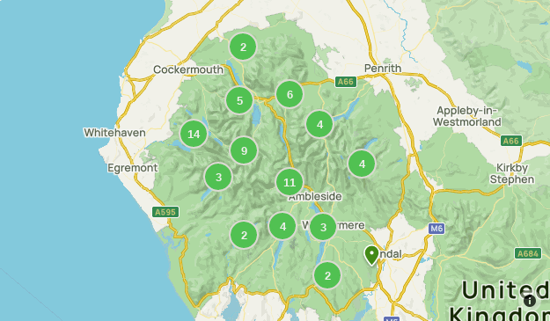Click the blue M6 motorway badge
550x321 pixels.
[x=436, y=229]
